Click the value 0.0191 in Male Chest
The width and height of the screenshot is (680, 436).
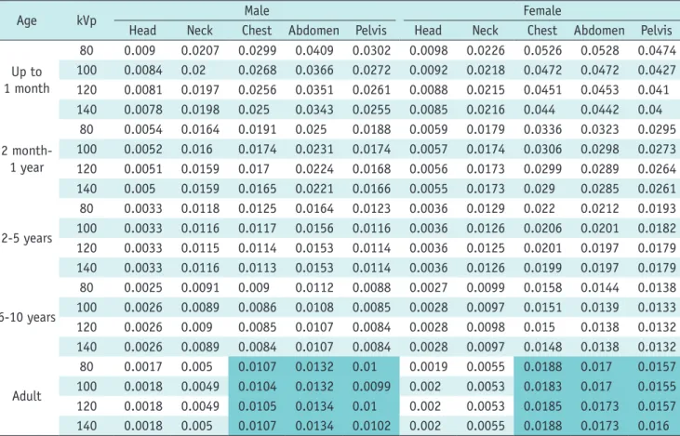click(257, 129)
